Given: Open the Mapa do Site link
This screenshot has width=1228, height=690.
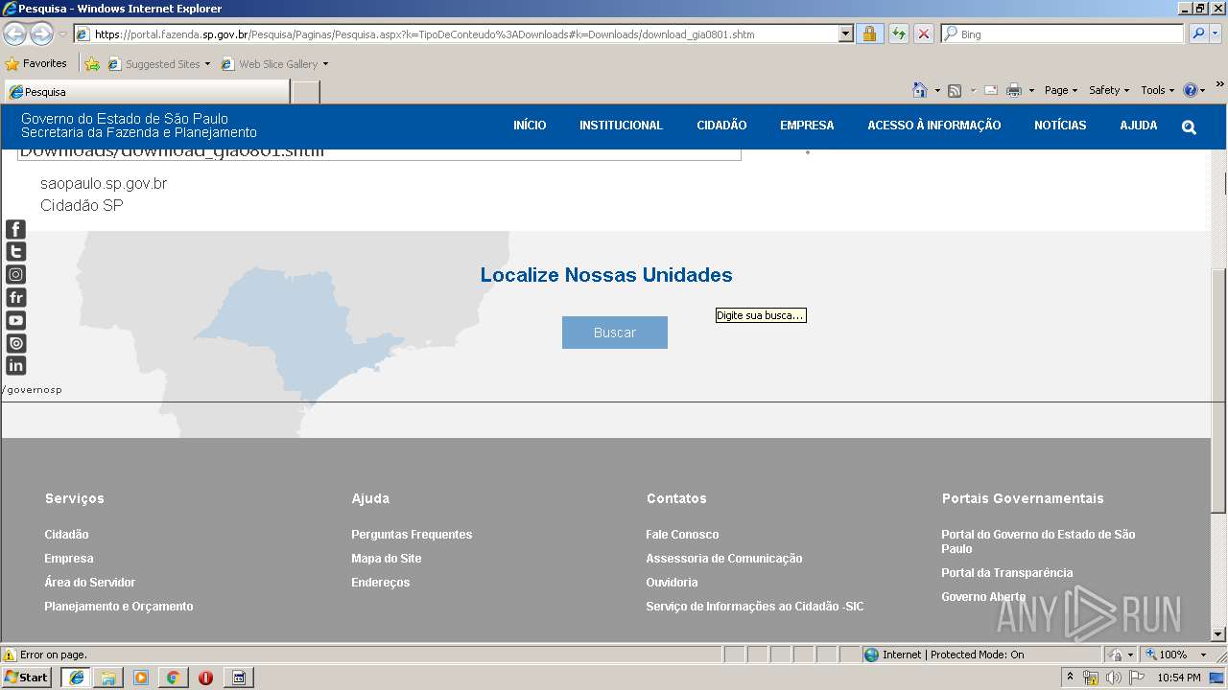Looking at the screenshot, I should (x=386, y=559).
